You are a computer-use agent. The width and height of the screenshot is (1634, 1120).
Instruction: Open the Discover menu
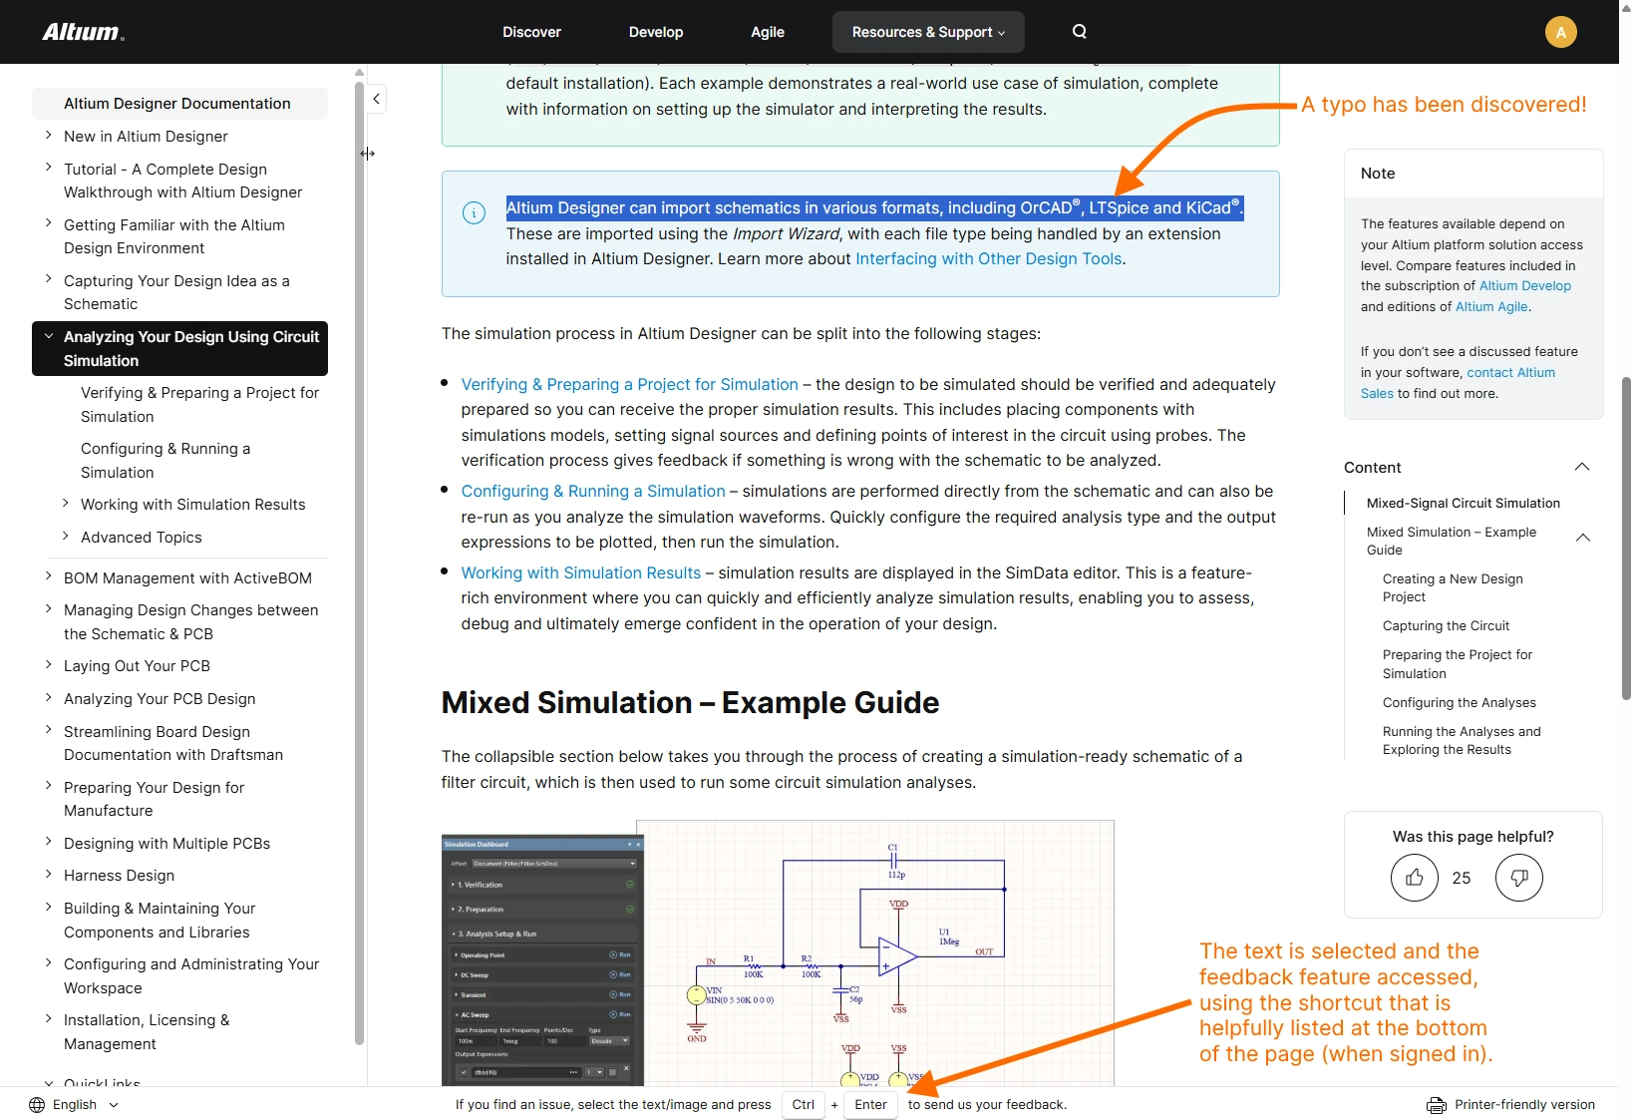coord(531,32)
